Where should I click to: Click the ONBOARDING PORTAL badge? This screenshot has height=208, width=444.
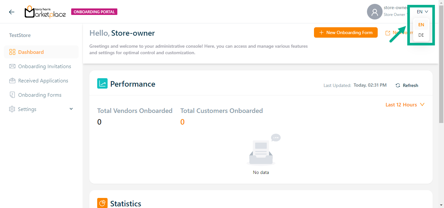[x=94, y=12]
